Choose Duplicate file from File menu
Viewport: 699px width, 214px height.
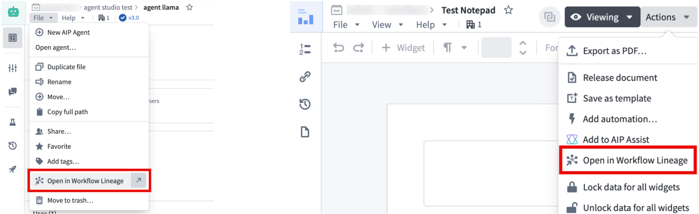coord(66,67)
